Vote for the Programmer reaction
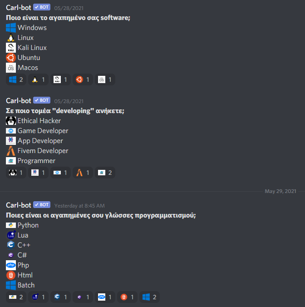This screenshot has height=307, width=305. click(105, 173)
